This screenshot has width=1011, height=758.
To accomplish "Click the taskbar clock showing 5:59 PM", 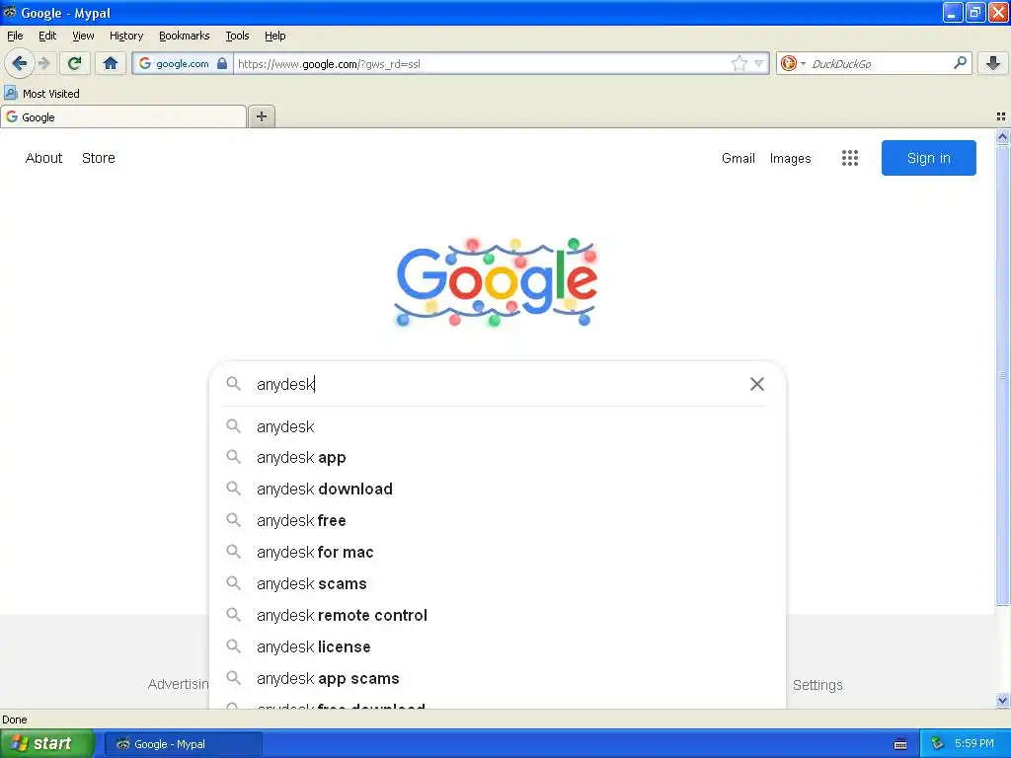I will (x=974, y=744).
